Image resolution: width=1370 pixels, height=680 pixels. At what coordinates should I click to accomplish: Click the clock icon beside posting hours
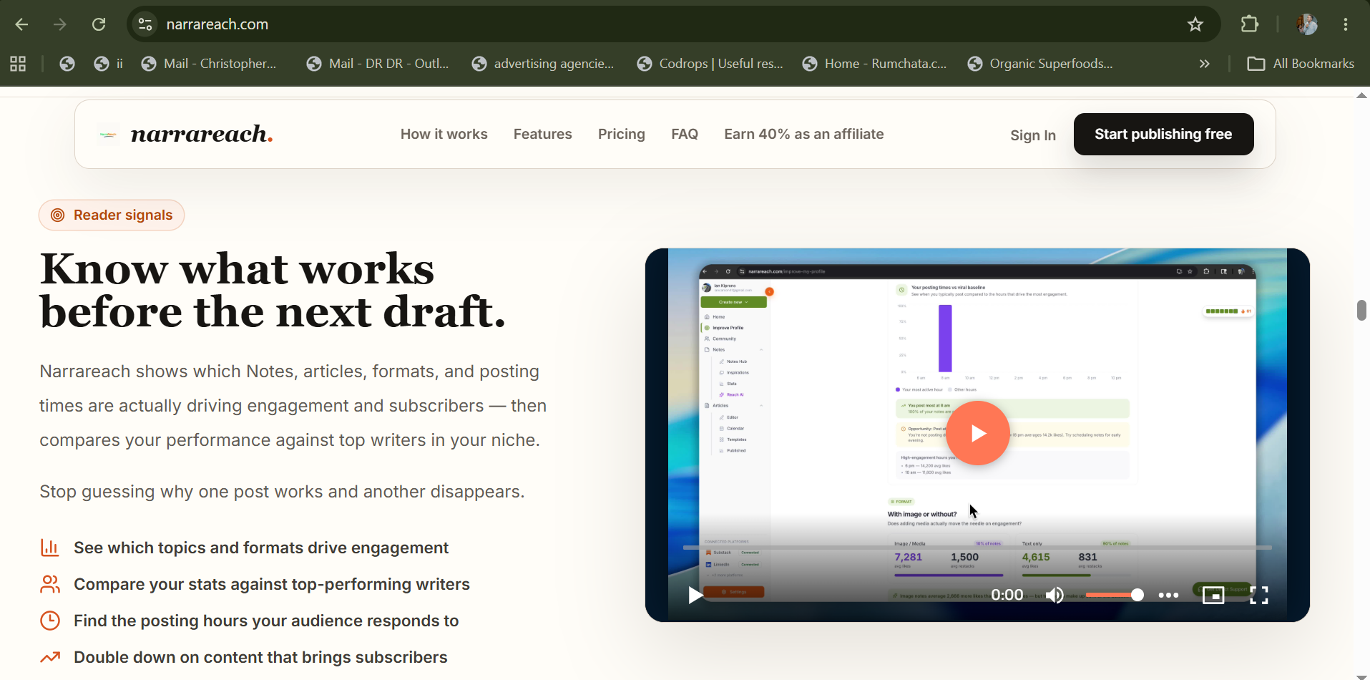pos(50,621)
